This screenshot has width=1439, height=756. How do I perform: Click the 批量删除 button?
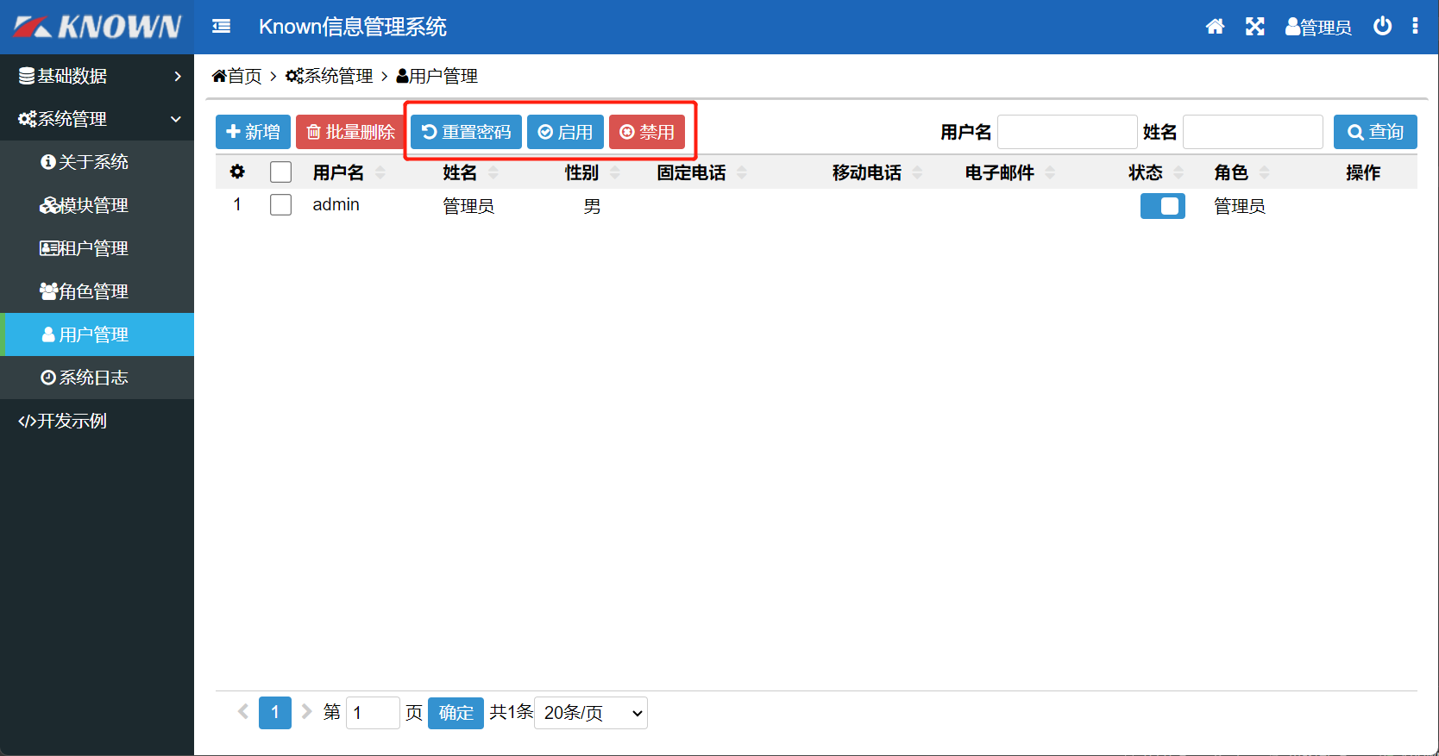(x=350, y=132)
